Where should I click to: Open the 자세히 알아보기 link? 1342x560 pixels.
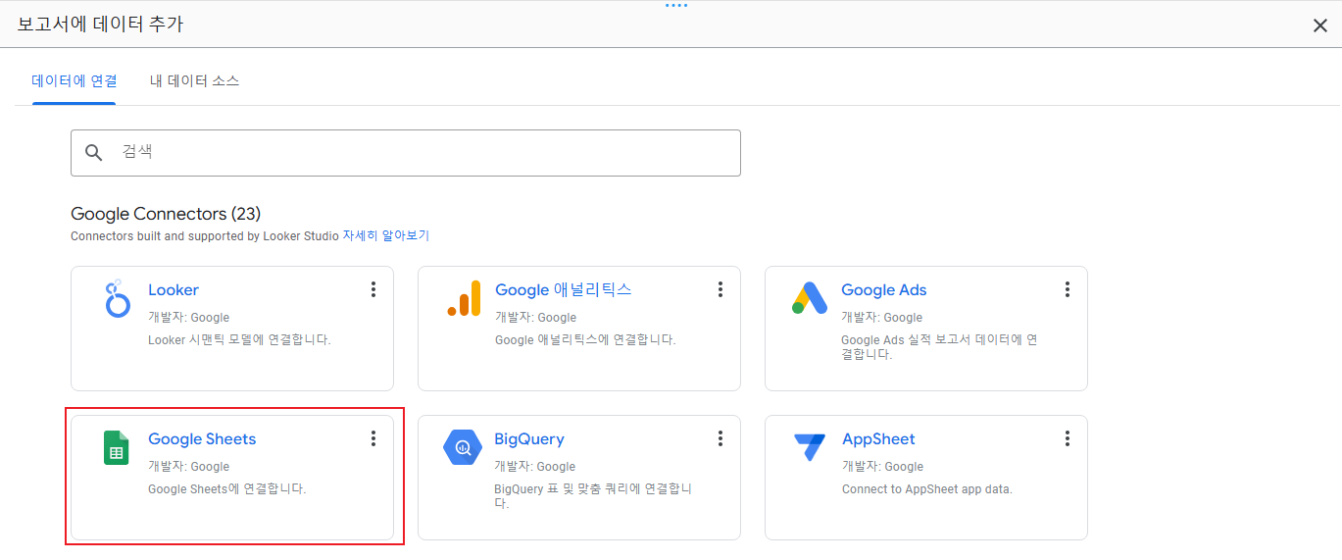coord(385,236)
